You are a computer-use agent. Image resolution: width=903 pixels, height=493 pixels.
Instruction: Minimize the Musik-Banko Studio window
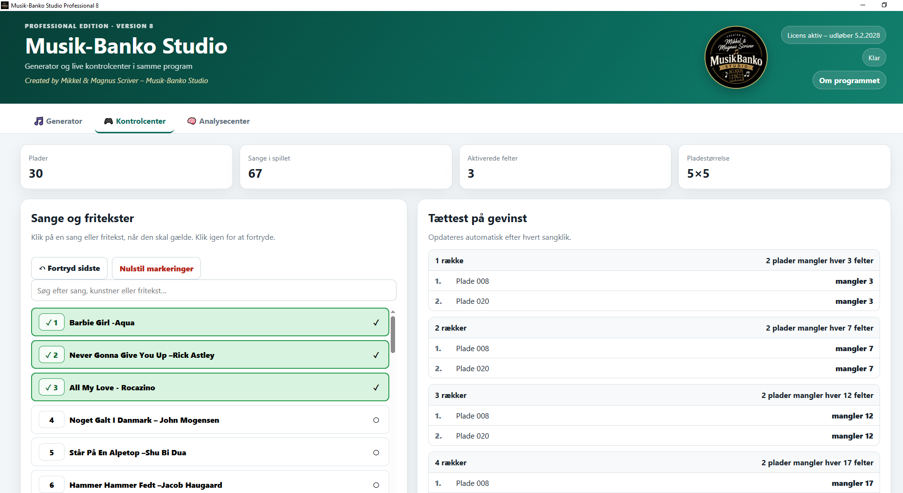click(x=863, y=5)
